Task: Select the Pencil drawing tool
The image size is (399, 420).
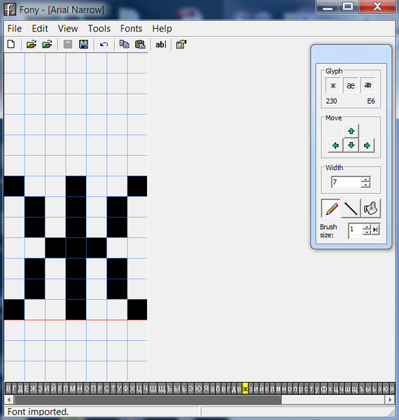Action: pyautogui.click(x=331, y=209)
